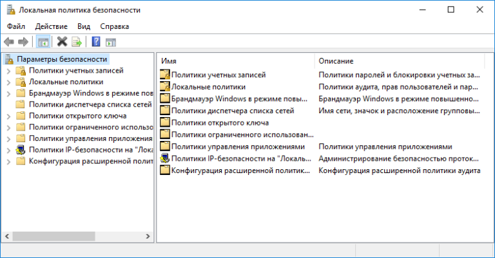The height and width of the screenshot is (258, 495).
Task: Open the Действие menu
Action: 51,26
